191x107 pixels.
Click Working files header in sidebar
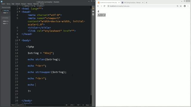point(6,7)
